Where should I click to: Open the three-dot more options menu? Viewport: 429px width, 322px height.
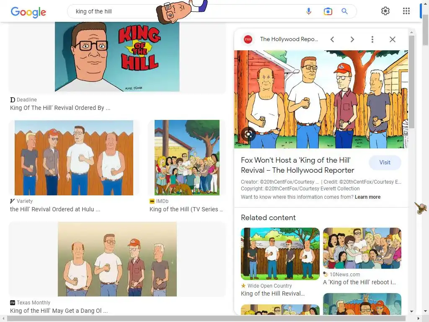372,39
